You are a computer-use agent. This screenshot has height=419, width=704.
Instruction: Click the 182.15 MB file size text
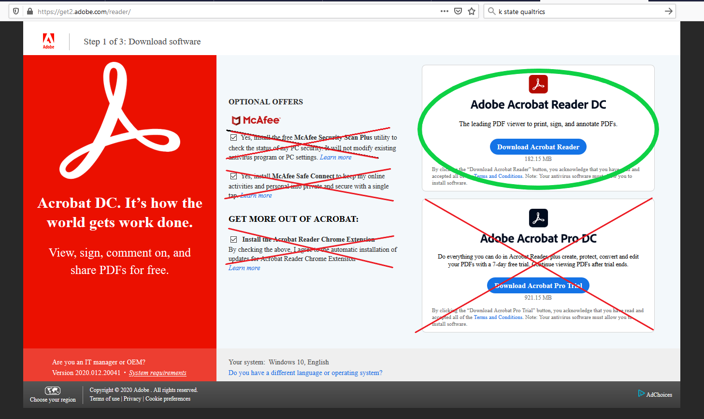538,159
